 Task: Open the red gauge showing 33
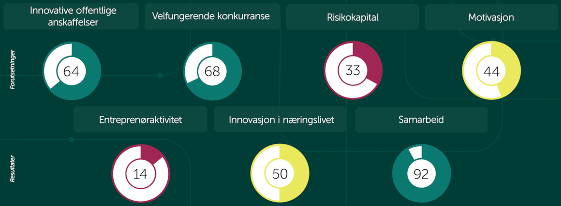pyautogui.click(x=353, y=70)
